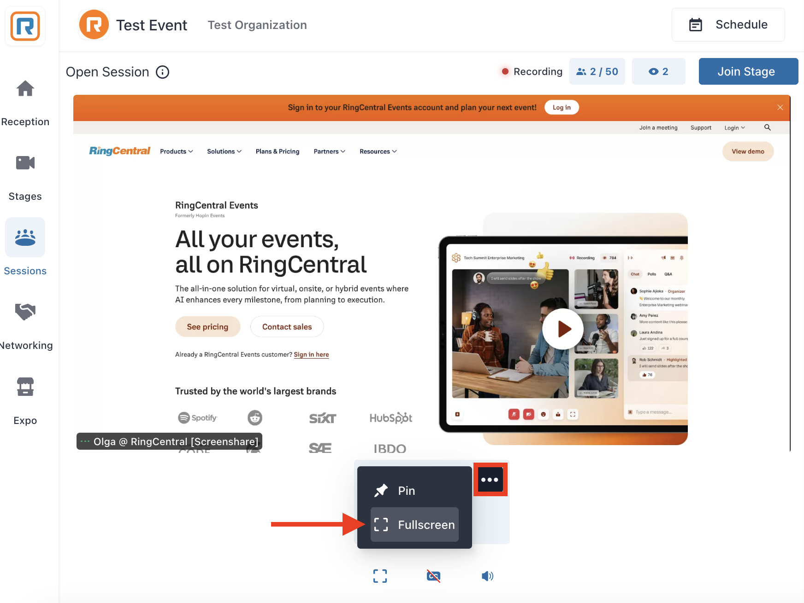Show Open Session info icon
Image resolution: width=804 pixels, height=603 pixels.
[x=162, y=72]
